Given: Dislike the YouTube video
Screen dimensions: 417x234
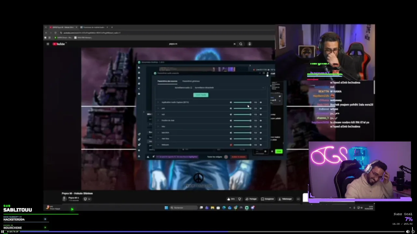Looking at the screenshot, I should coord(239,199).
